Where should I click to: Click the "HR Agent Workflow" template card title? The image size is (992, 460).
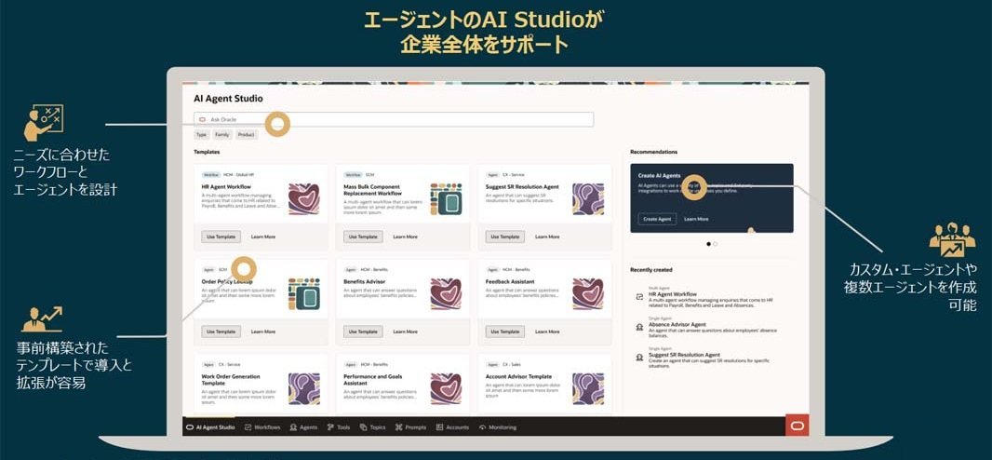pos(226,187)
